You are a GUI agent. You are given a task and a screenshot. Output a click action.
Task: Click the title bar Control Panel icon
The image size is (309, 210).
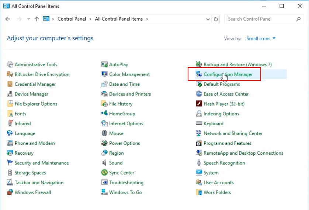(6, 6)
